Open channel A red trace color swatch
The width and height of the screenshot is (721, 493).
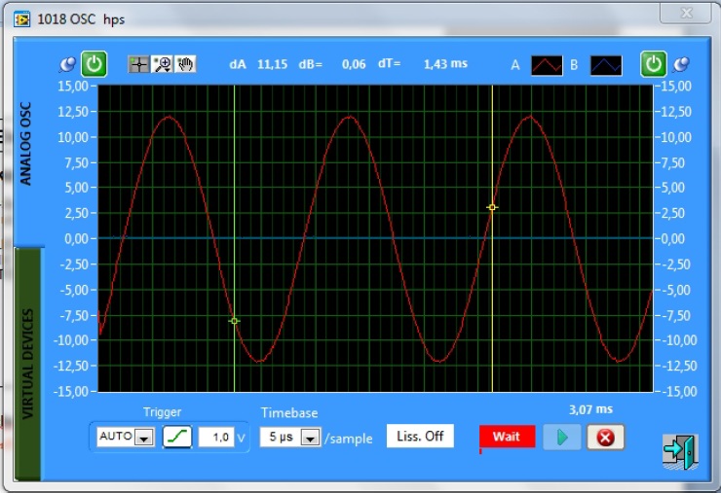pyautogui.click(x=547, y=66)
